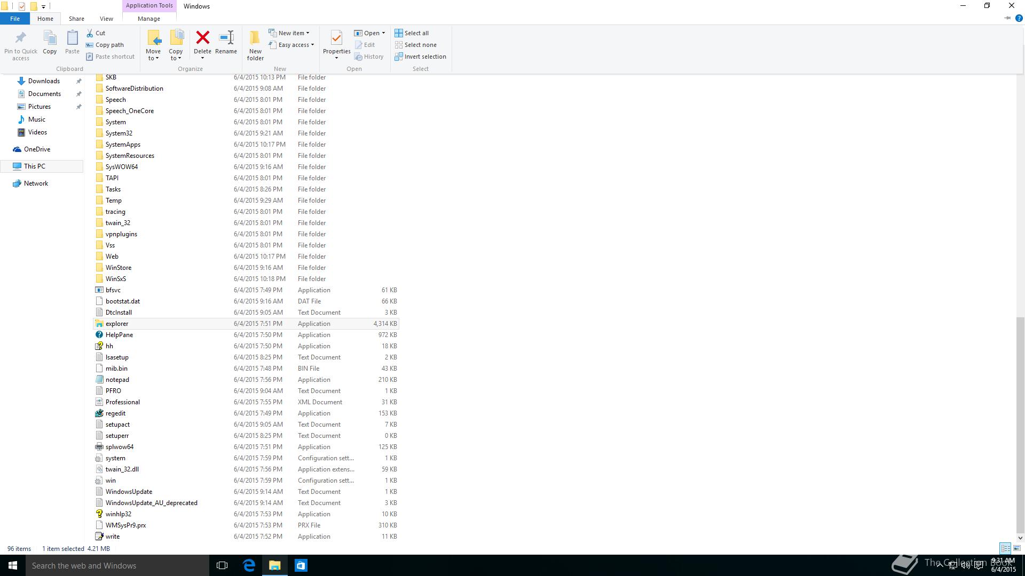Open Task View on taskbar
The image size is (1025, 576).
(x=222, y=565)
